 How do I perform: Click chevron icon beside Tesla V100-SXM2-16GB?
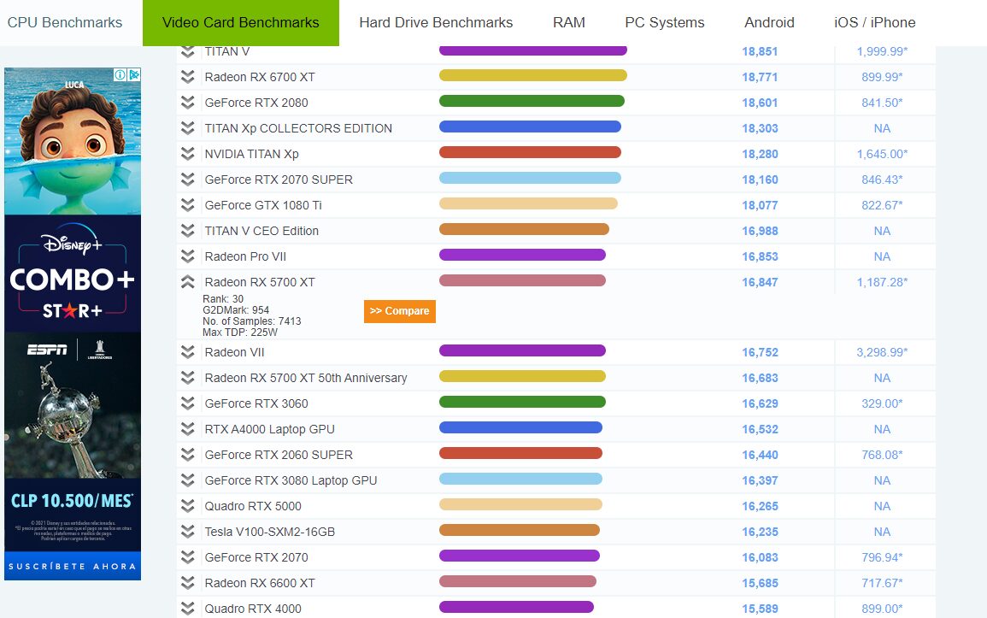188,532
